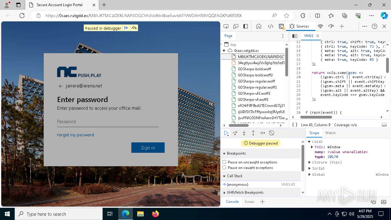Close the VM22 editor tab
The width and height of the screenshot is (391, 220).
point(318,36)
